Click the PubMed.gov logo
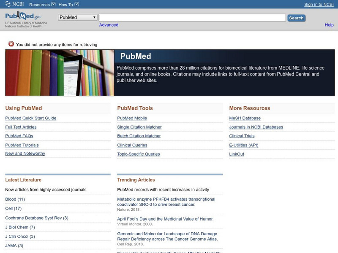This screenshot has height=253, width=338. pos(23,16)
